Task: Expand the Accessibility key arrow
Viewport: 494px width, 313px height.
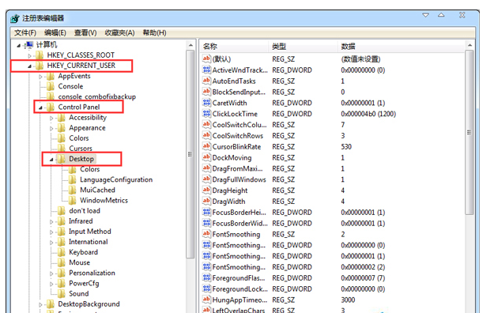Action: tap(51, 119)
